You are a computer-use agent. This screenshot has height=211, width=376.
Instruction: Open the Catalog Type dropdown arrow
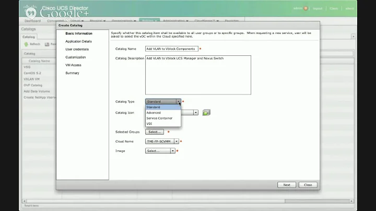(x=179, y=102)
